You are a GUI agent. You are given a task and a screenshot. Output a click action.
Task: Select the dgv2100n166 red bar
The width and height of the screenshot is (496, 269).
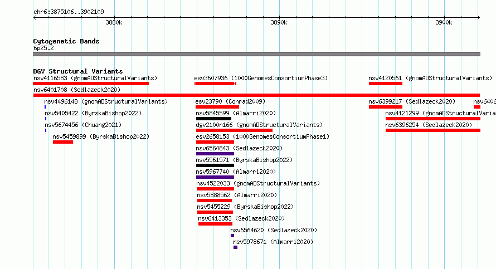(x=235, y=130)
